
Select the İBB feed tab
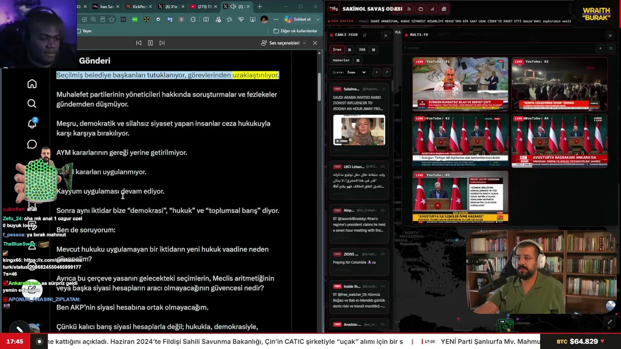click(x=362, y=49)
